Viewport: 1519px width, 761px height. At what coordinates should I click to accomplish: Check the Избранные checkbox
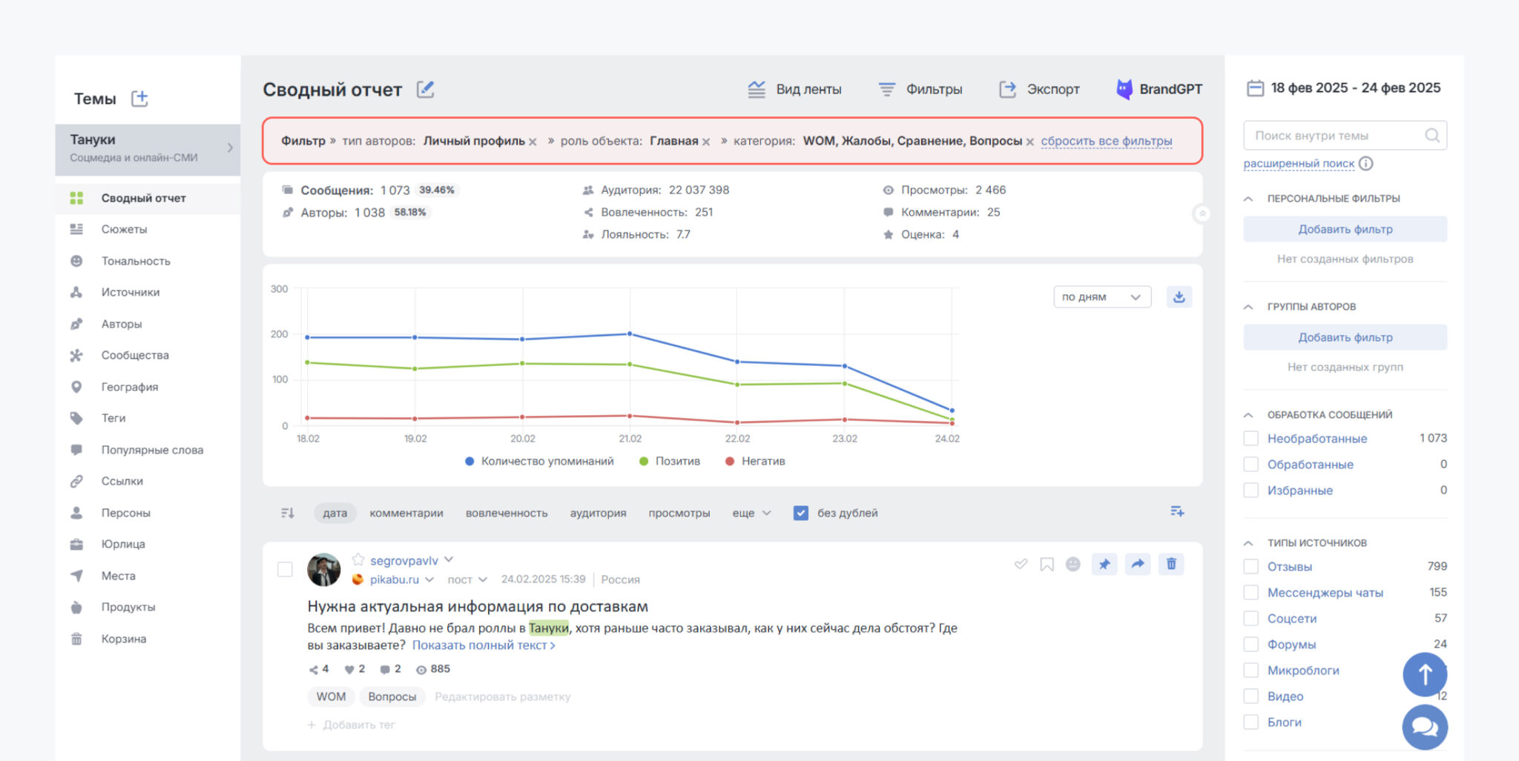click(x=1251, y=491)
